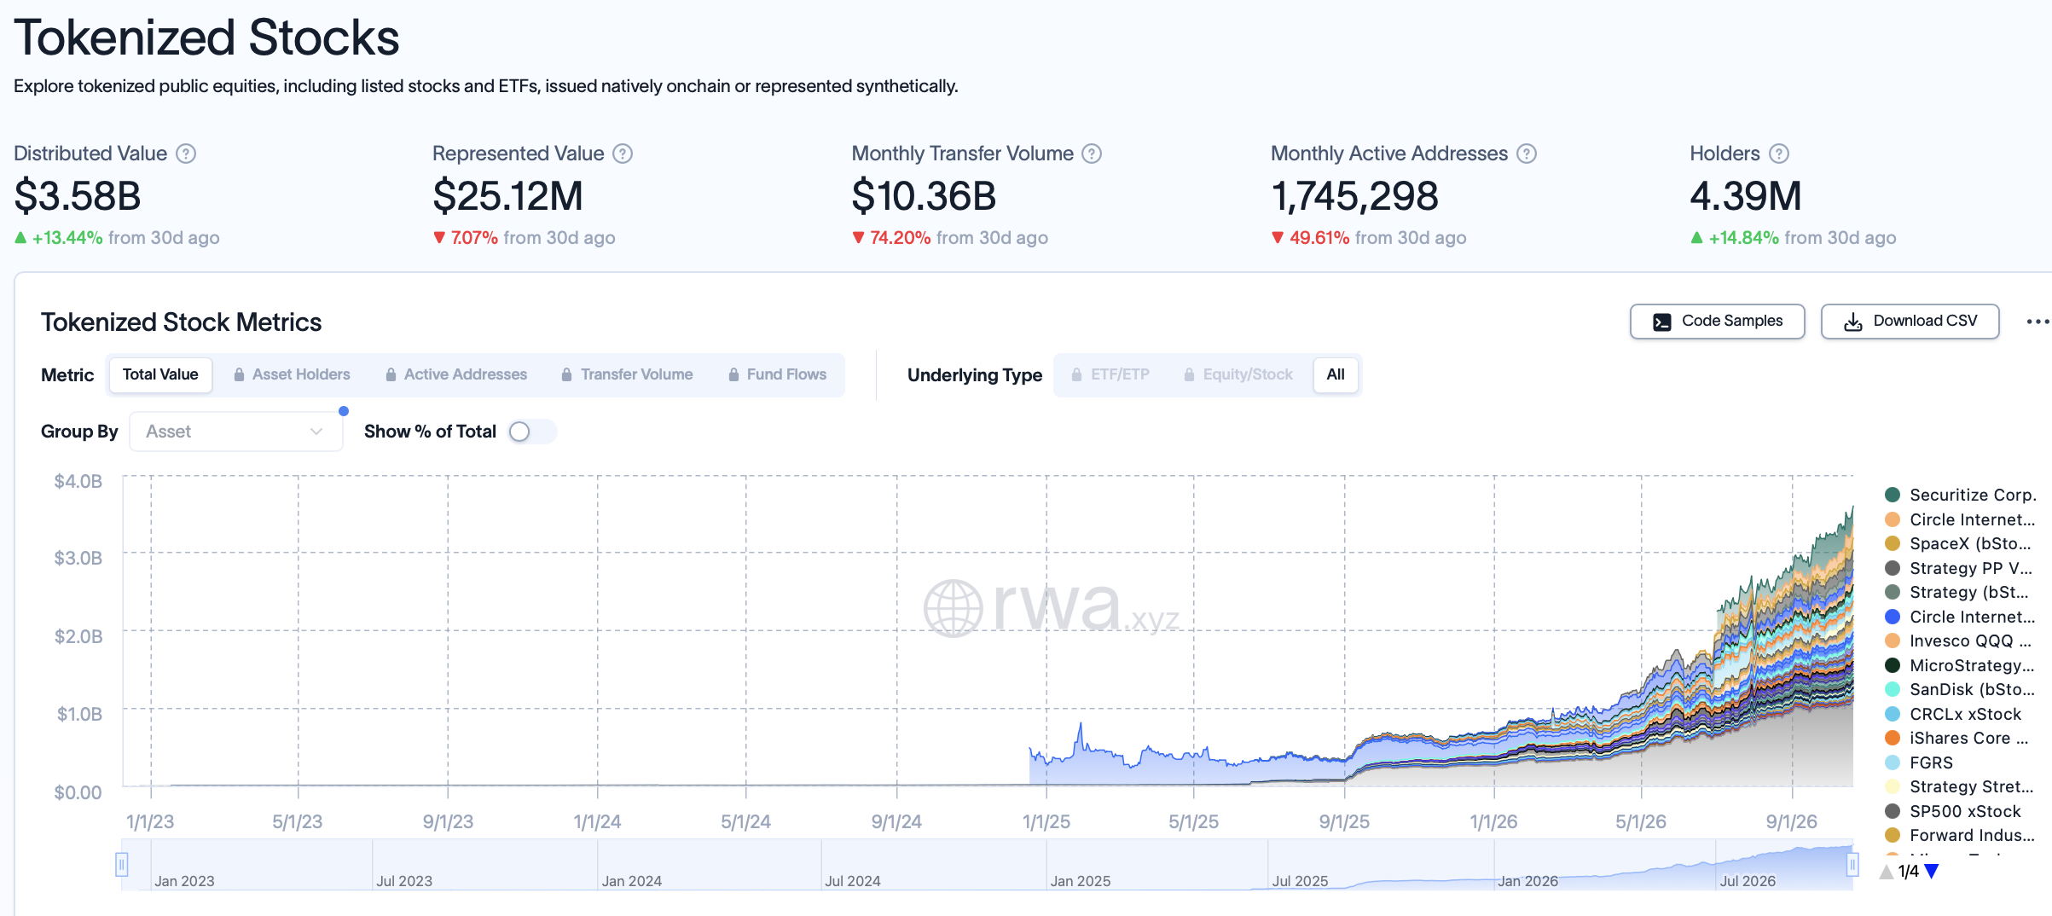Click the Code Samples button
Screen dimensions: 2052x916
[1718, 322]
